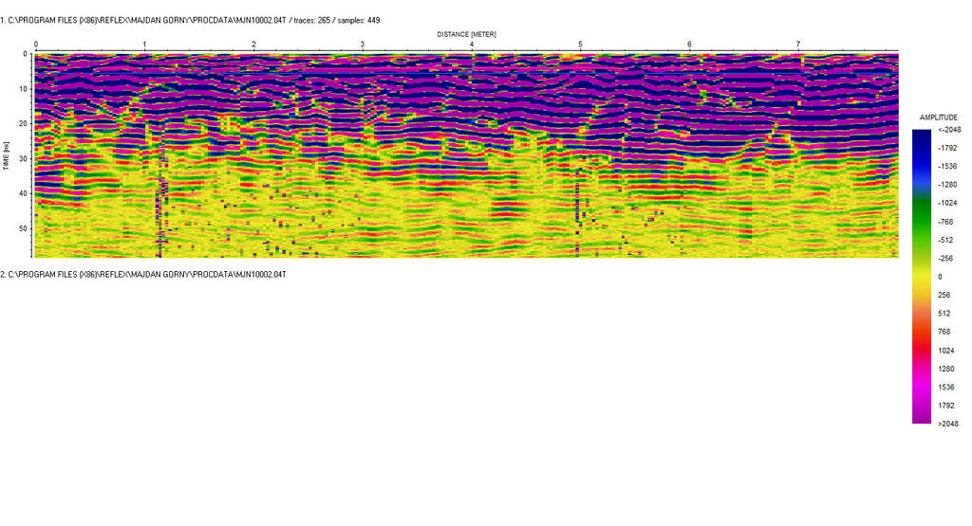Click the "samples: 449" text in the header
This screenshot has height=526, width=972.
(x=358, y=20)
